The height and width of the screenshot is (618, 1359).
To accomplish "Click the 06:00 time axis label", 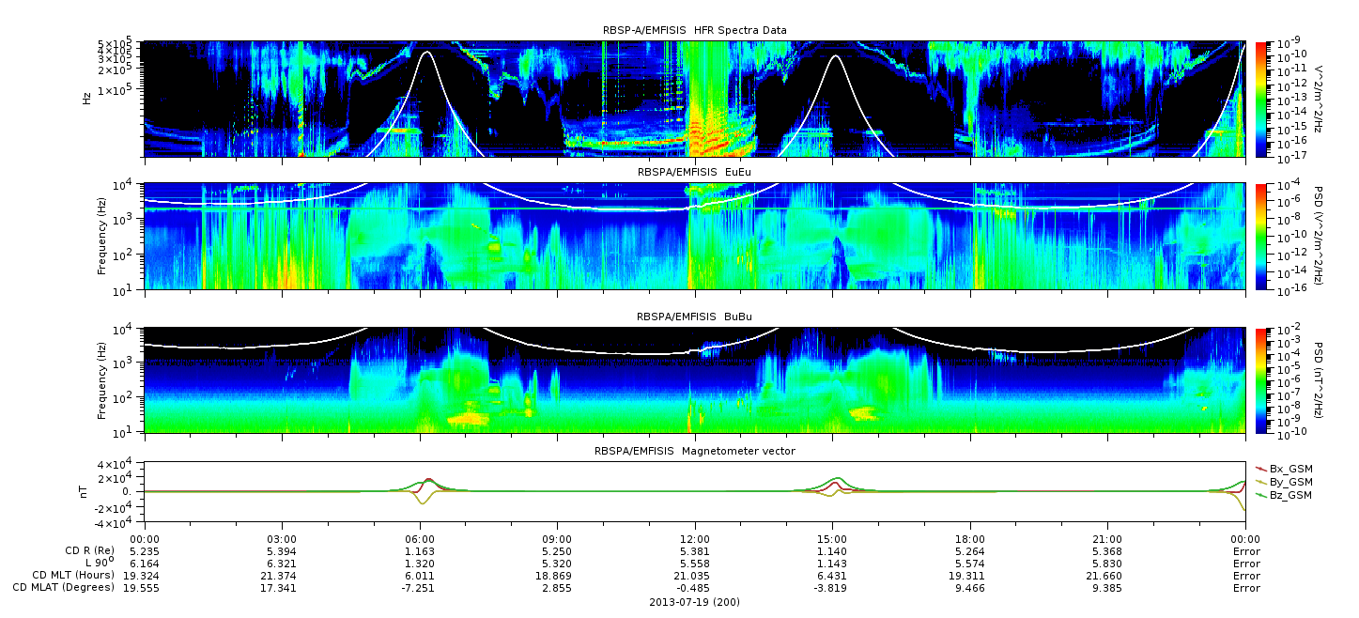I will [x=419, y=539].
